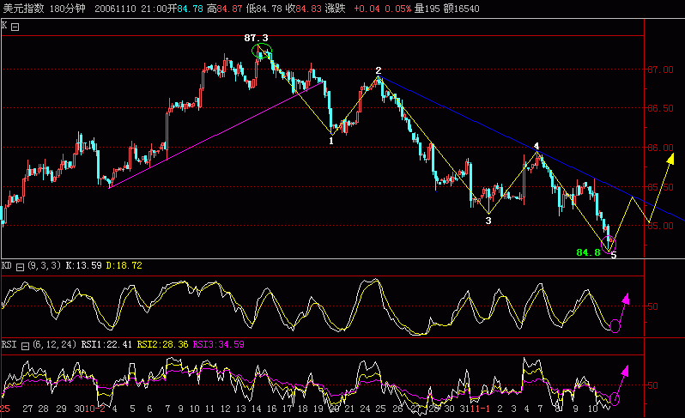This screenshot has height=418, width=685.
Task: Click the high price 高84.87
Action: pyautogui.click(x=224, y=9)
